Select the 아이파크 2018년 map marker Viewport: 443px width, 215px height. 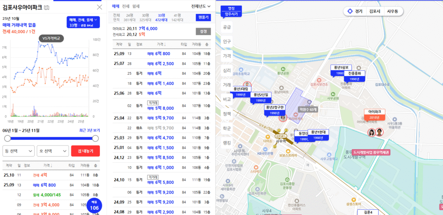click(374, 114)
